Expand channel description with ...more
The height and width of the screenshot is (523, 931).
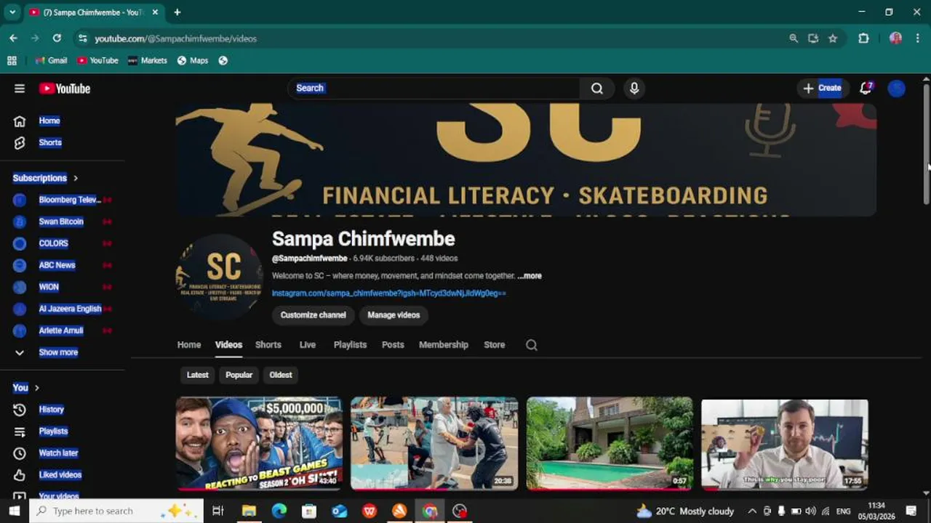click(530, 276)
